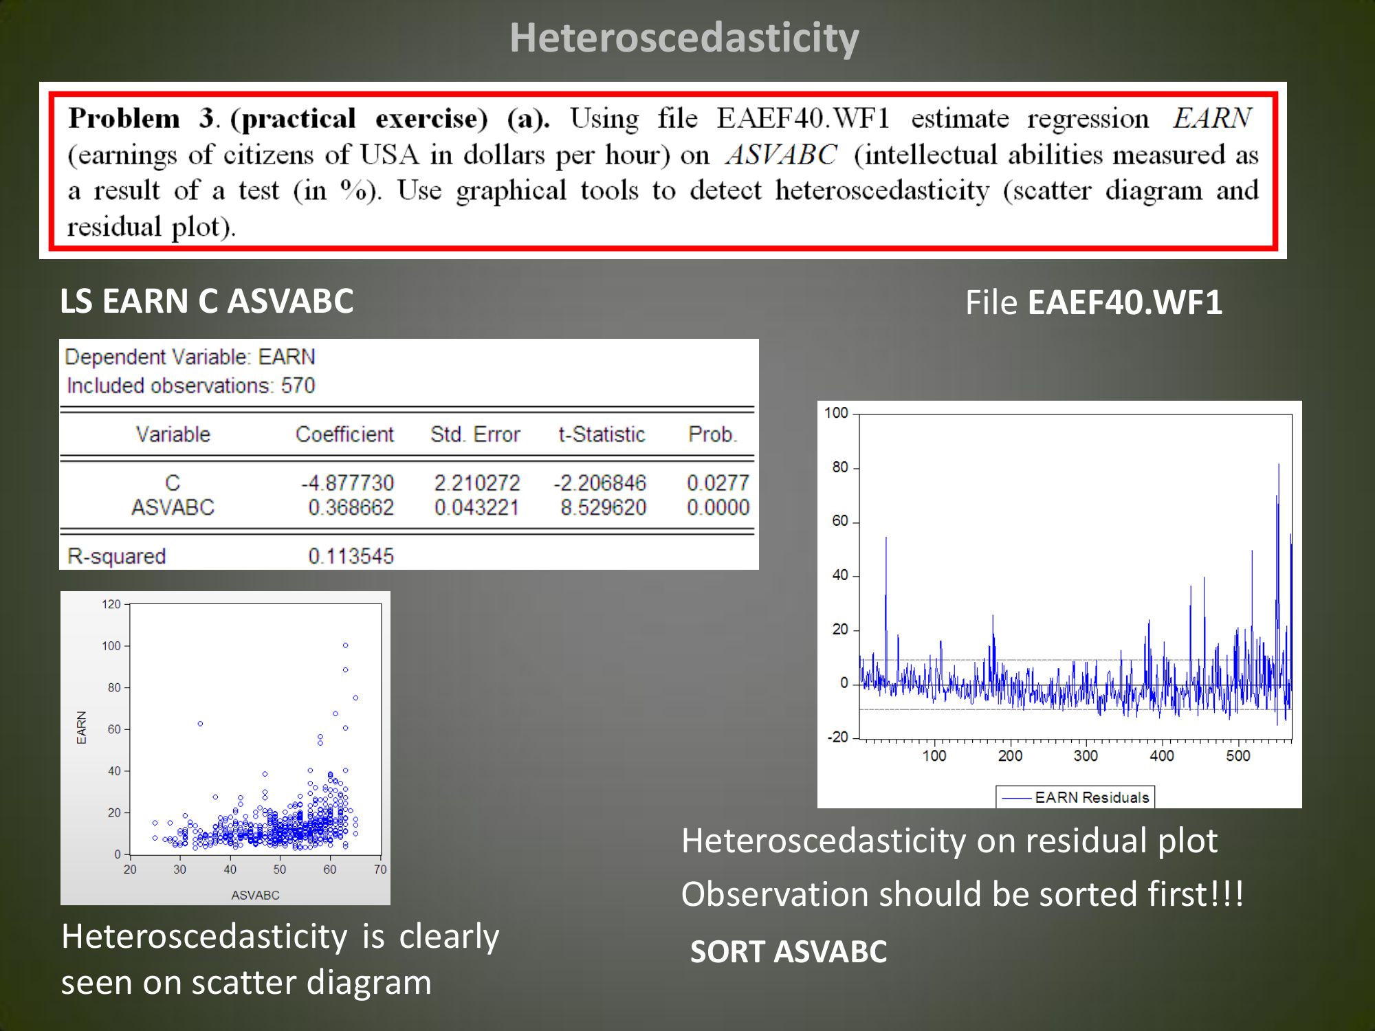Click the 'Dependent Variable: EARN' line
This screenshot has width=1375, height=1031.
(190, 357)
